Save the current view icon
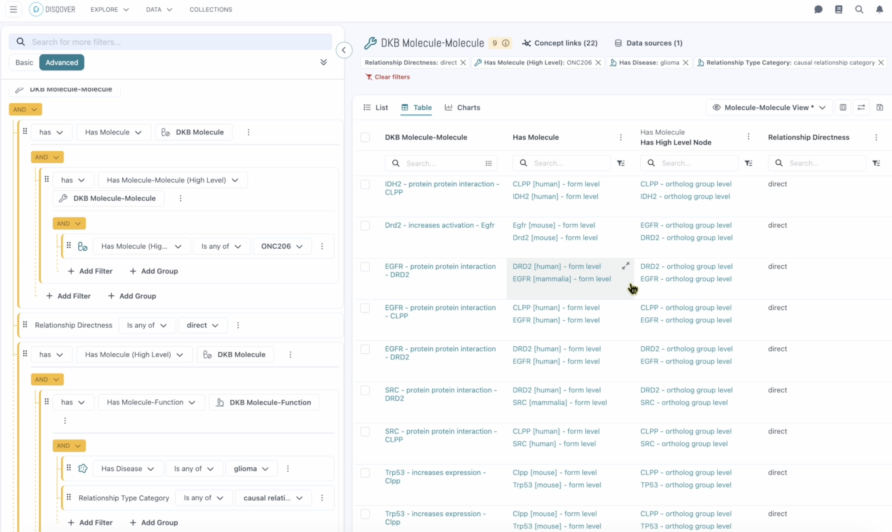The image size is (892, 532). [880, 107]
